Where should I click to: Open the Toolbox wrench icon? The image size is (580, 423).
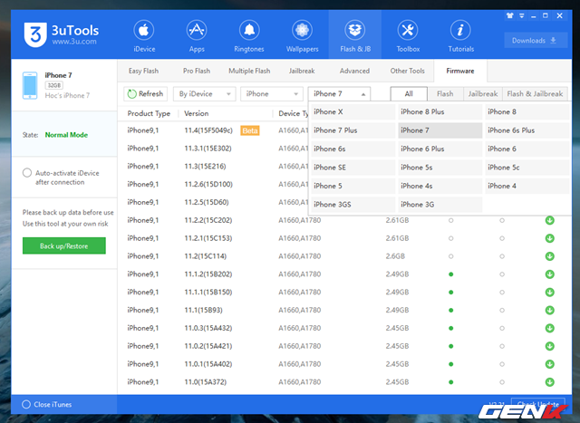click(x=408, y=30)
